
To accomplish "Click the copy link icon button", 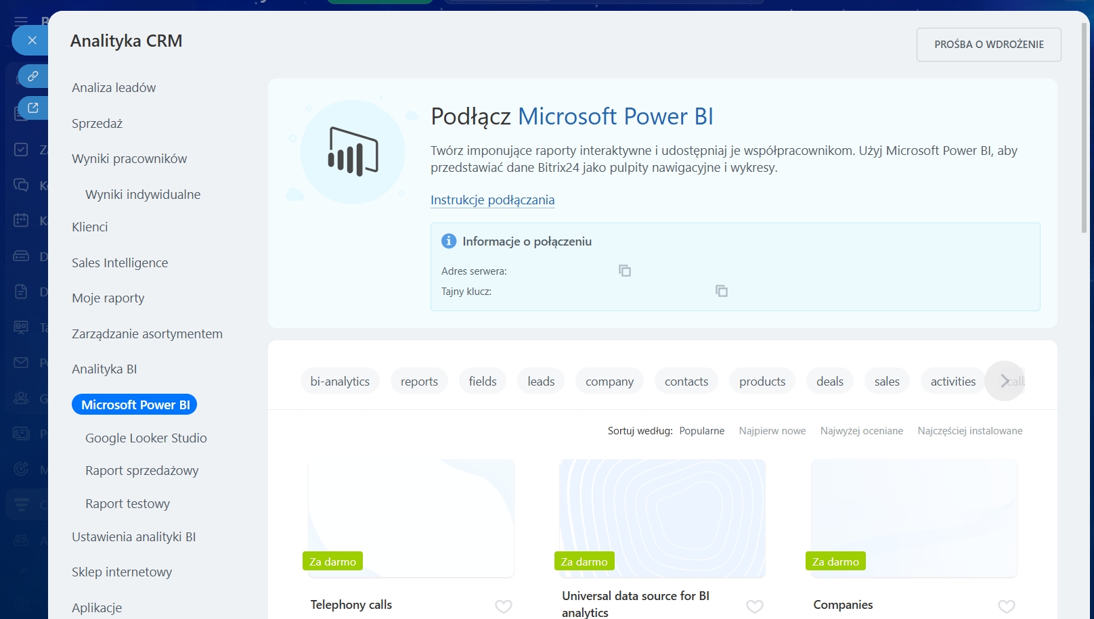I will click(x=32, y=76).
